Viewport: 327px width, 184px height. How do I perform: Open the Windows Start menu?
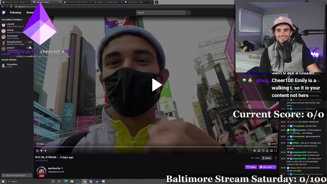click(x=3, y=181)
